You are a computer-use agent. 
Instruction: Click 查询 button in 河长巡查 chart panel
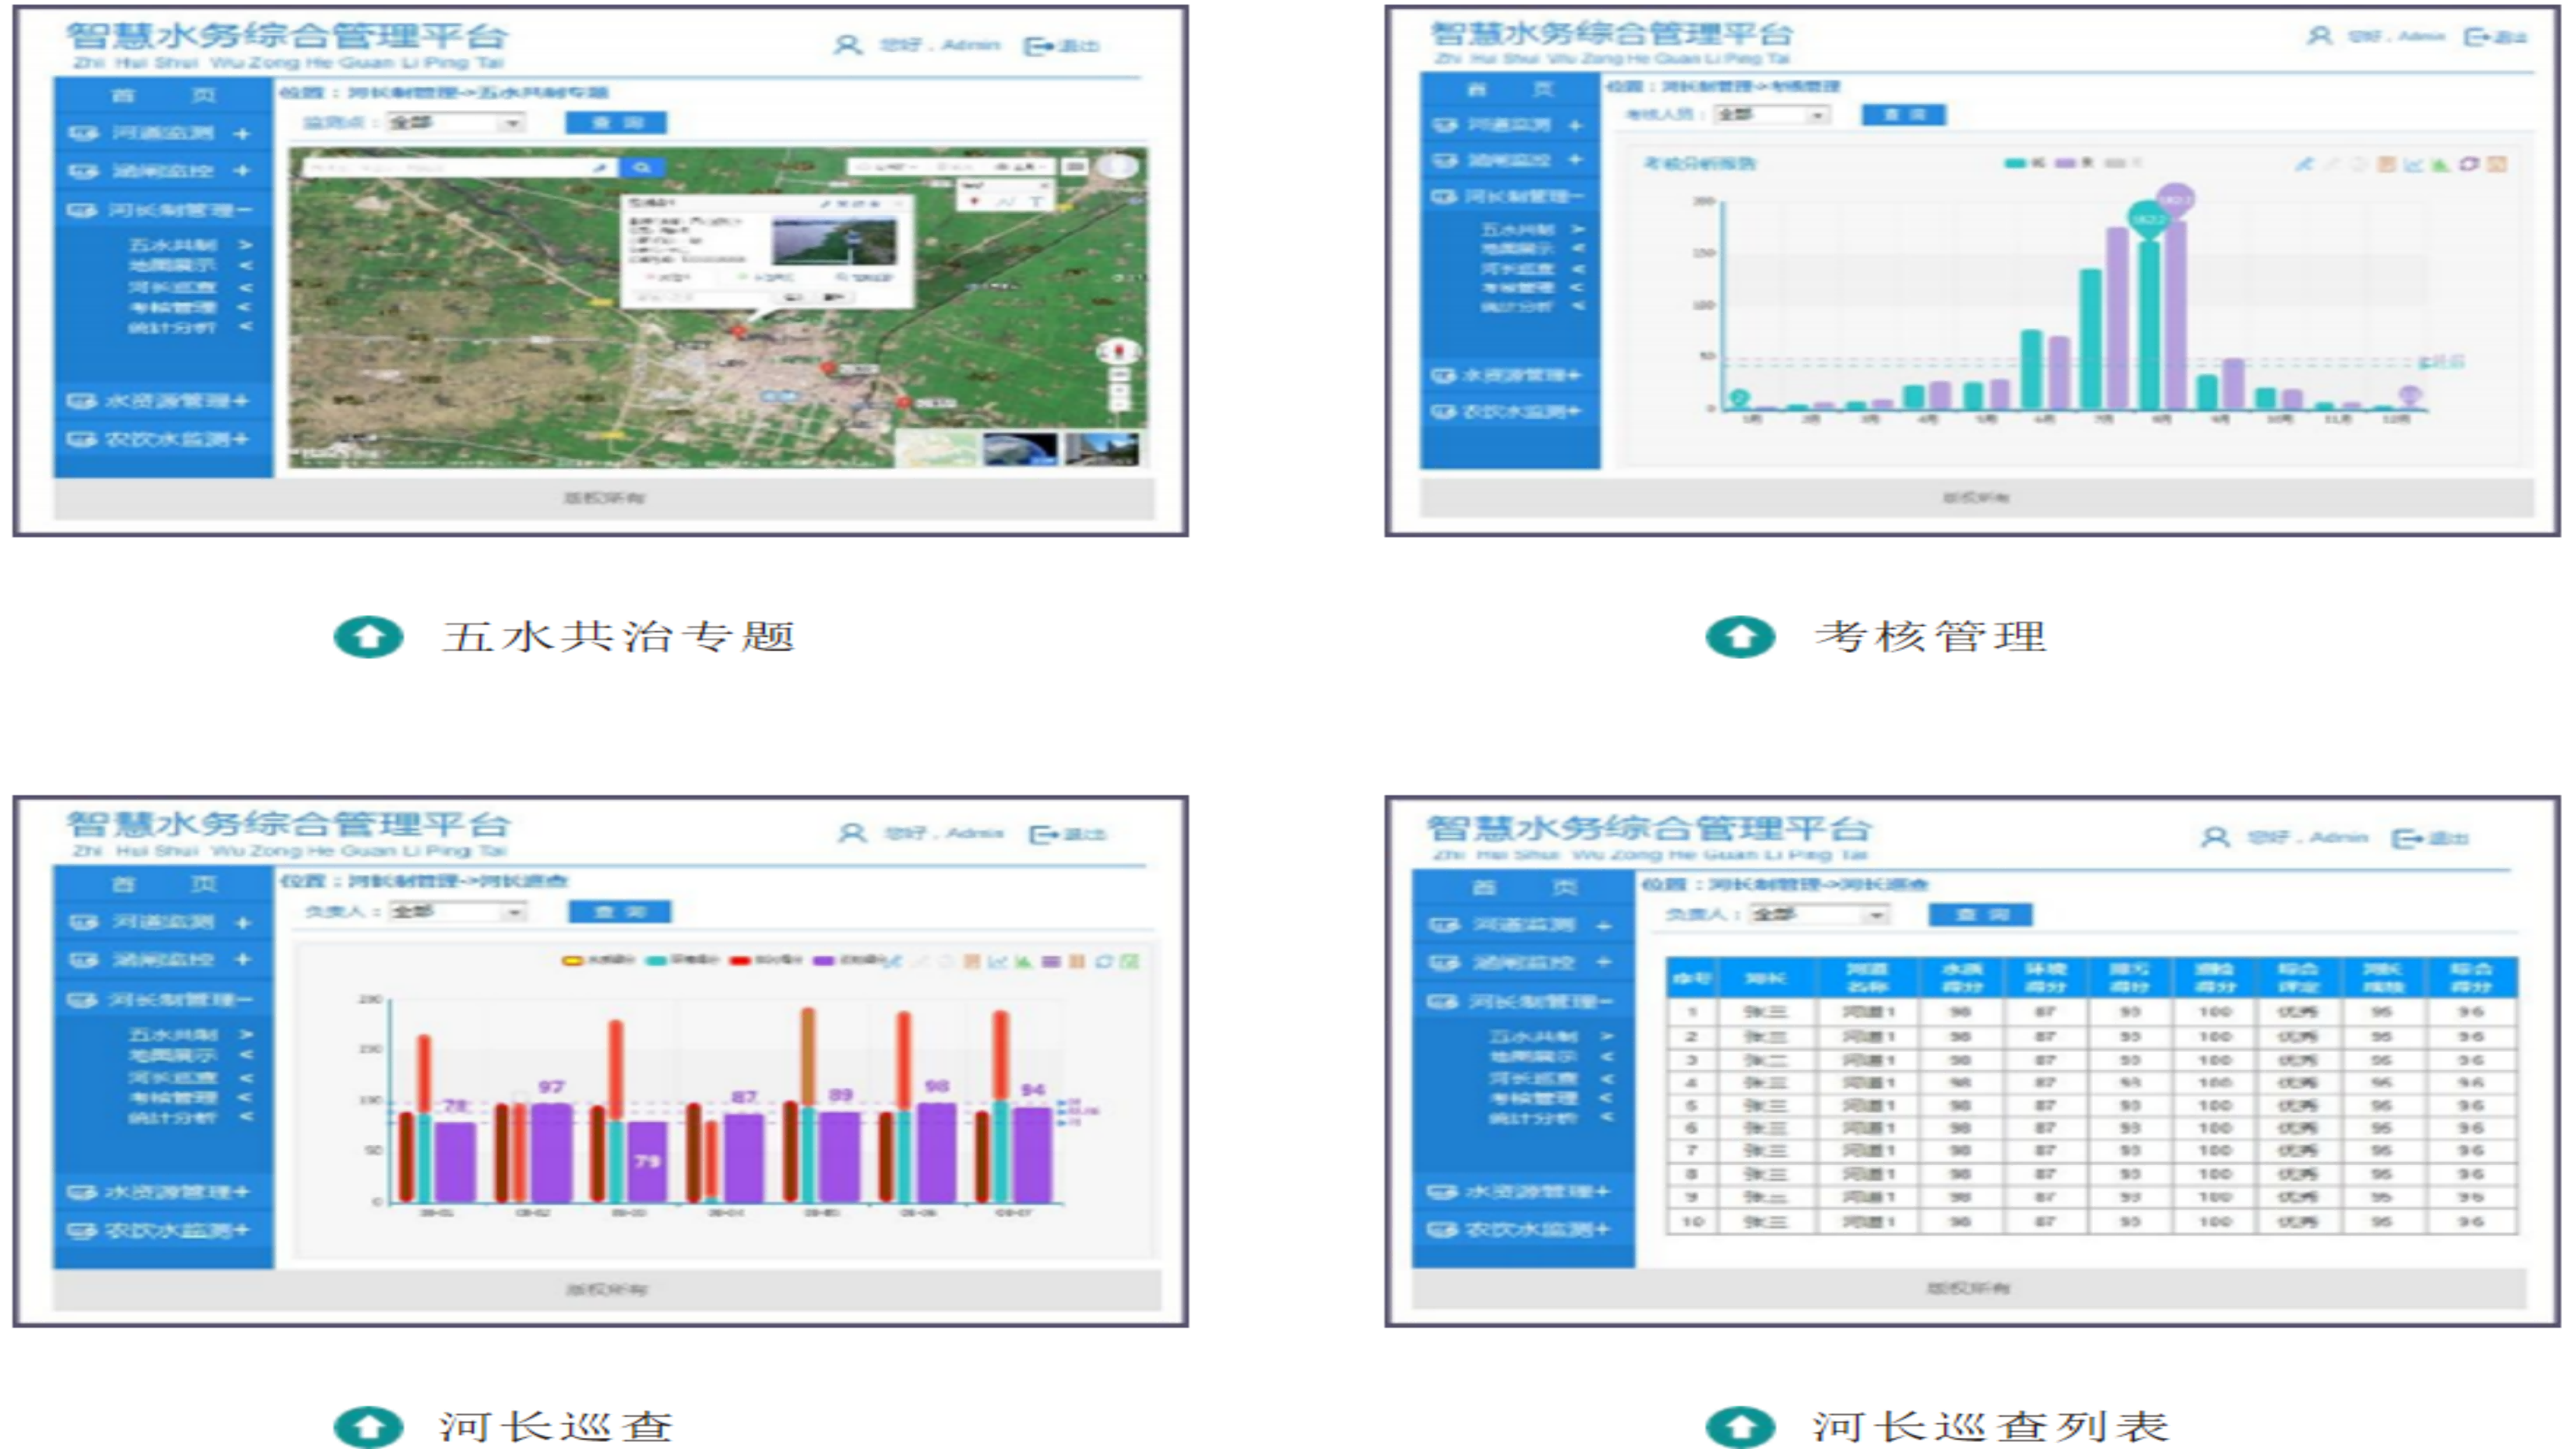[x=620, y=911]
